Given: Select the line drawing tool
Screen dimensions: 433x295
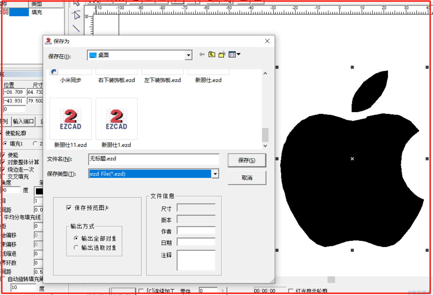Looking at the screenshot, I should pyautogui.click(x=76, y=28).
